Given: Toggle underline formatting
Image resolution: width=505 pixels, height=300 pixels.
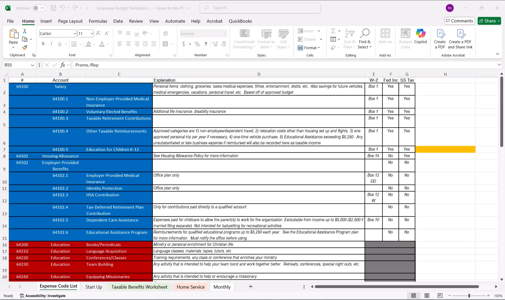Looking at the screenshot, I should 60,44.
